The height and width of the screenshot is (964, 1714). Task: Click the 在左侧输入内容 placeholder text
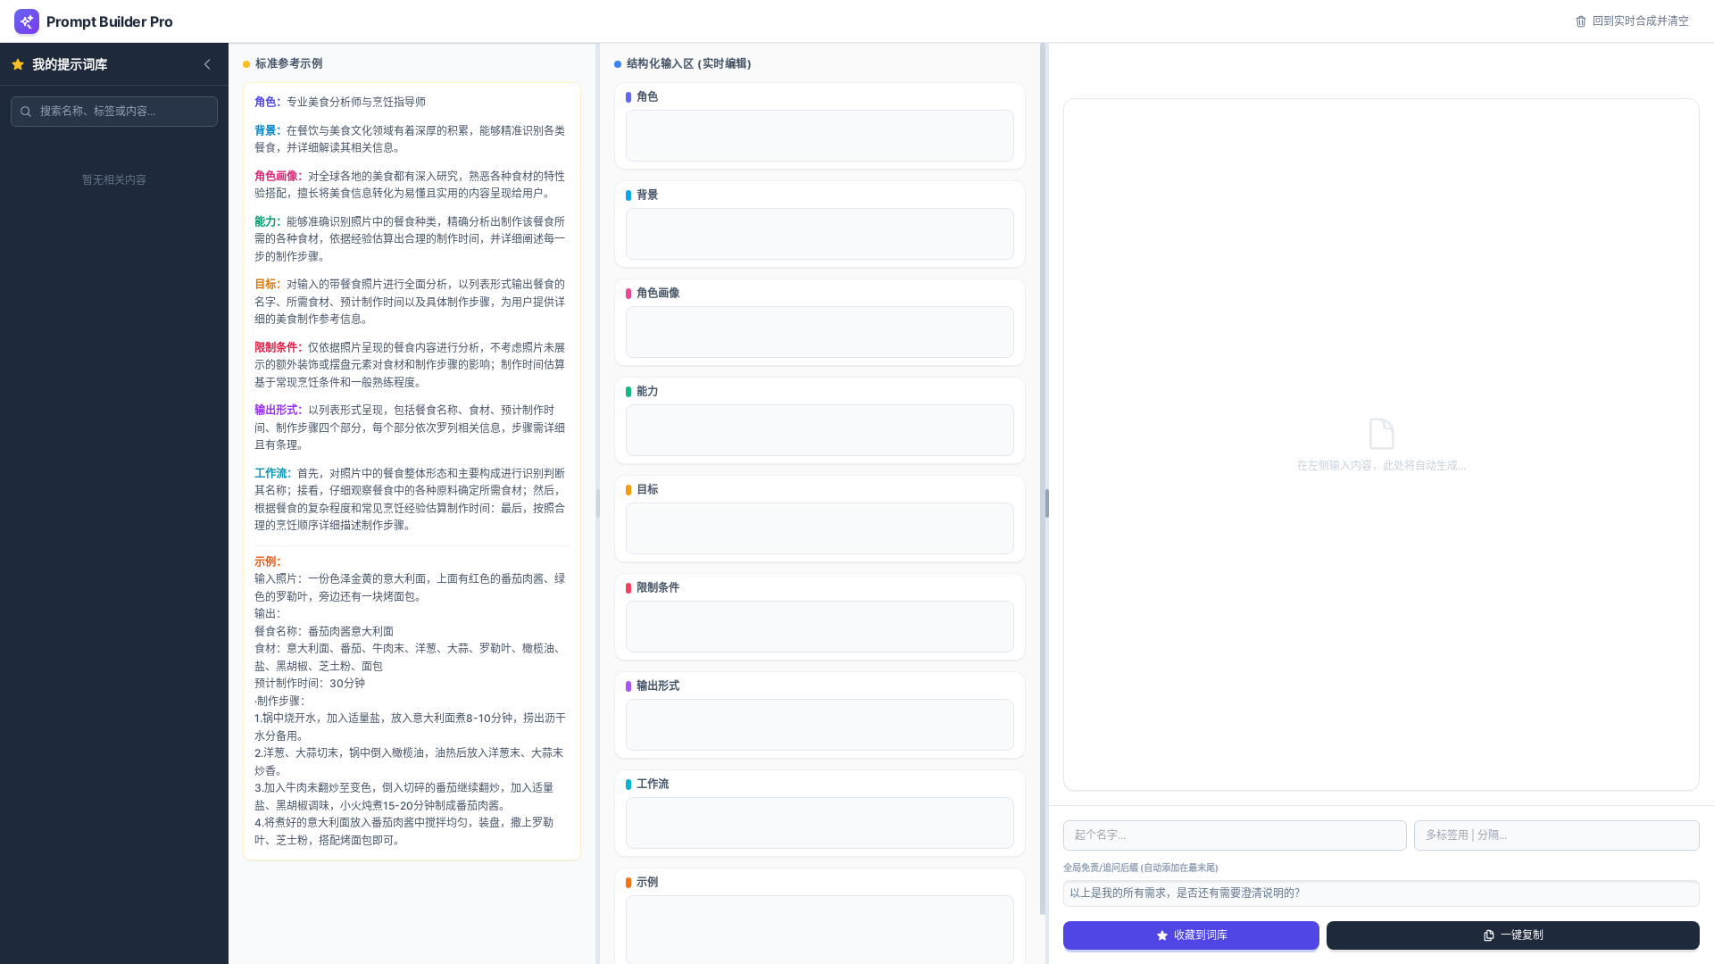coord(1381,465)
